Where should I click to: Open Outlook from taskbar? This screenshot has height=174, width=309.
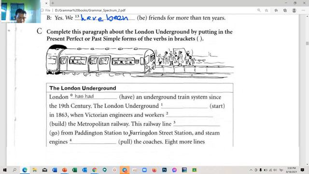[84, 170]
